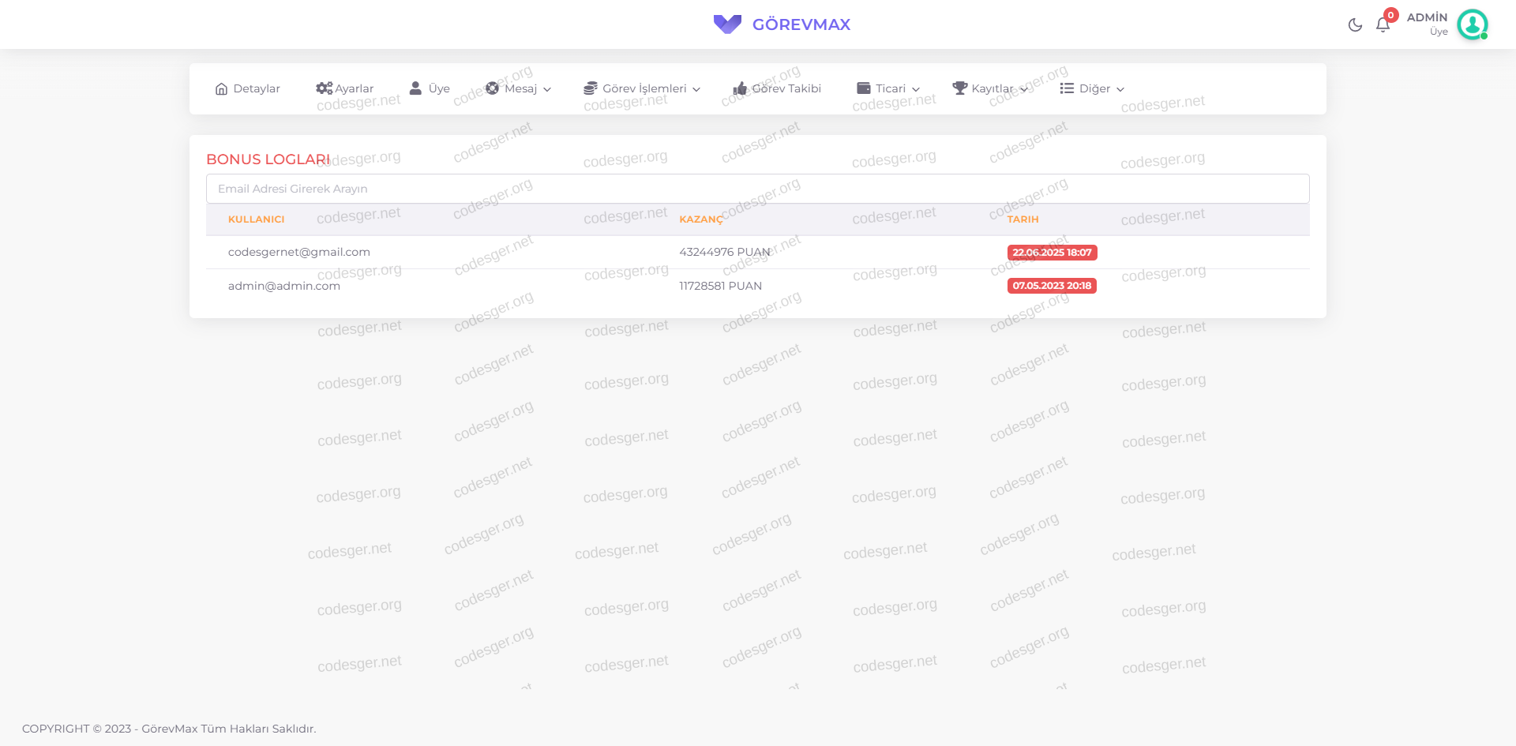Click the ADMİN username label
The width and height of the screenshot is (1516, 746).
1427,17
